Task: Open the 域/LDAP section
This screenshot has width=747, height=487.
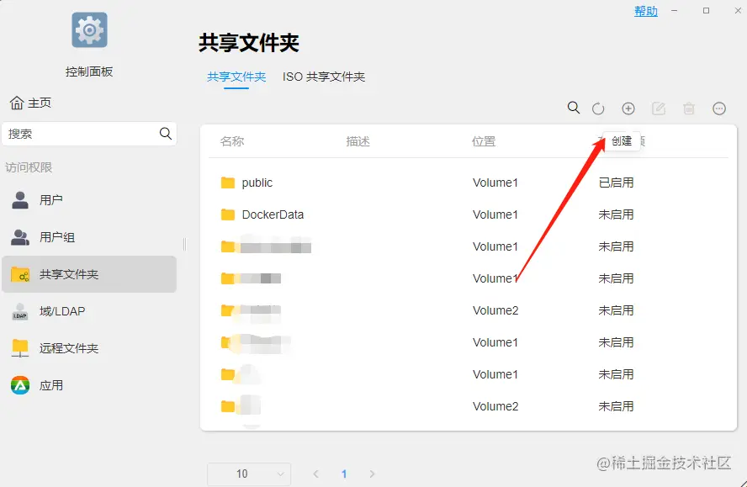Action: point(89,311)
